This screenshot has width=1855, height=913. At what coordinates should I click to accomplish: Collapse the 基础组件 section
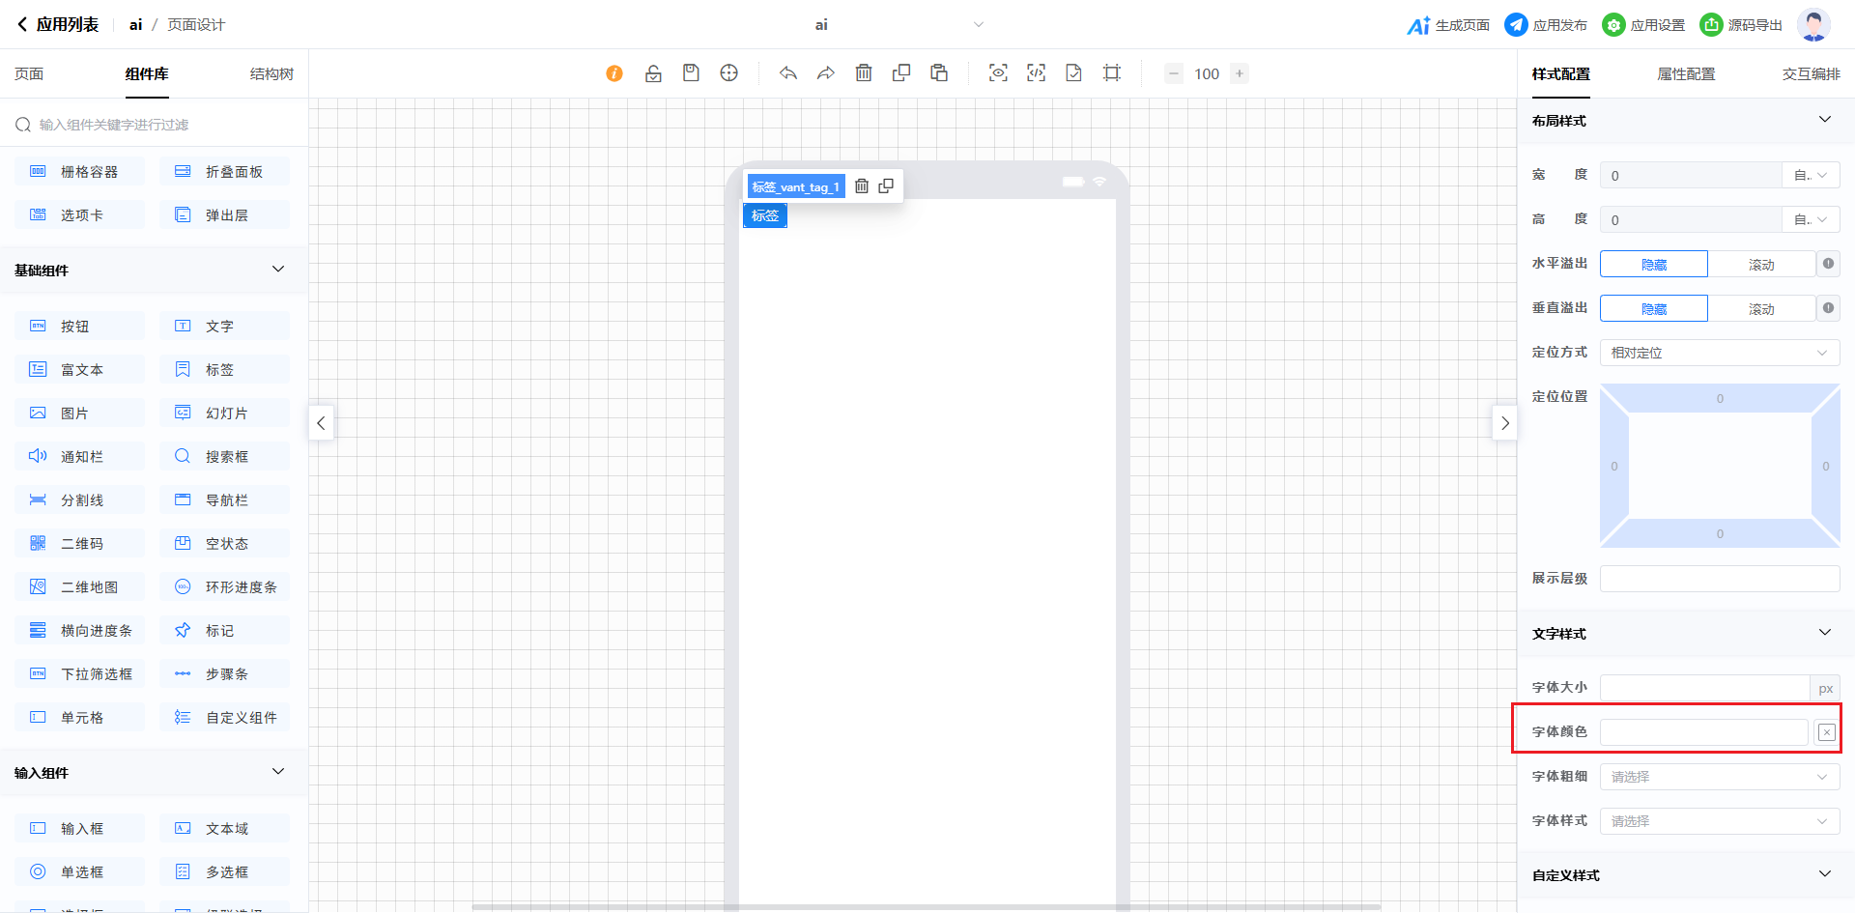[278, 270]
